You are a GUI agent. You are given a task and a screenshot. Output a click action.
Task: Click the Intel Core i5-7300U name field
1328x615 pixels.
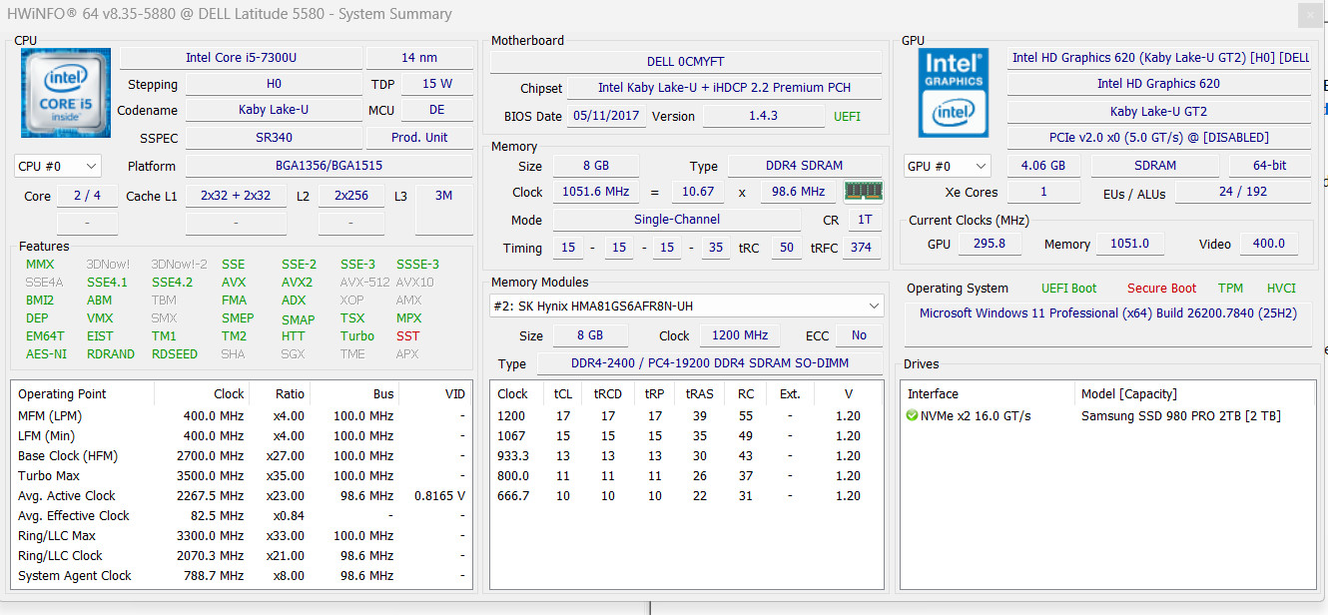(241, 58)
